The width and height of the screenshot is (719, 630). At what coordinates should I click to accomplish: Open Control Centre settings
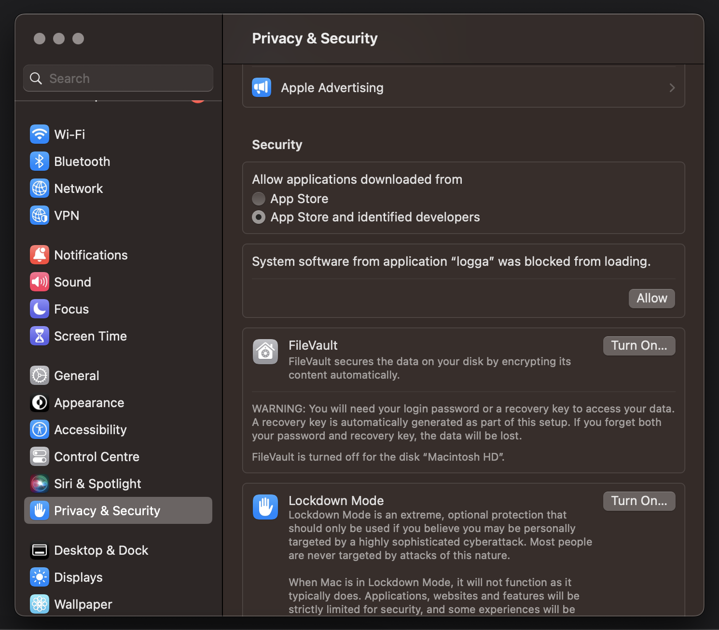point(39,456)
